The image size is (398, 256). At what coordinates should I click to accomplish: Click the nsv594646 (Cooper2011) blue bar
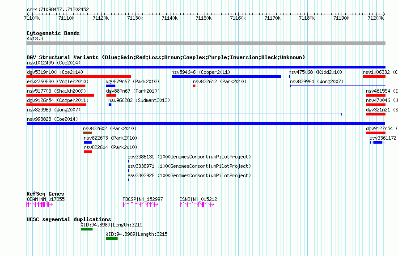point(226,77)
